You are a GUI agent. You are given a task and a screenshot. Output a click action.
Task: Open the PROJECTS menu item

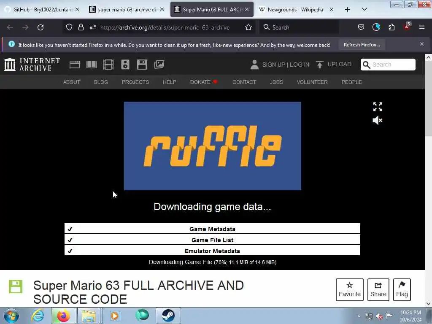coord(135,82)
